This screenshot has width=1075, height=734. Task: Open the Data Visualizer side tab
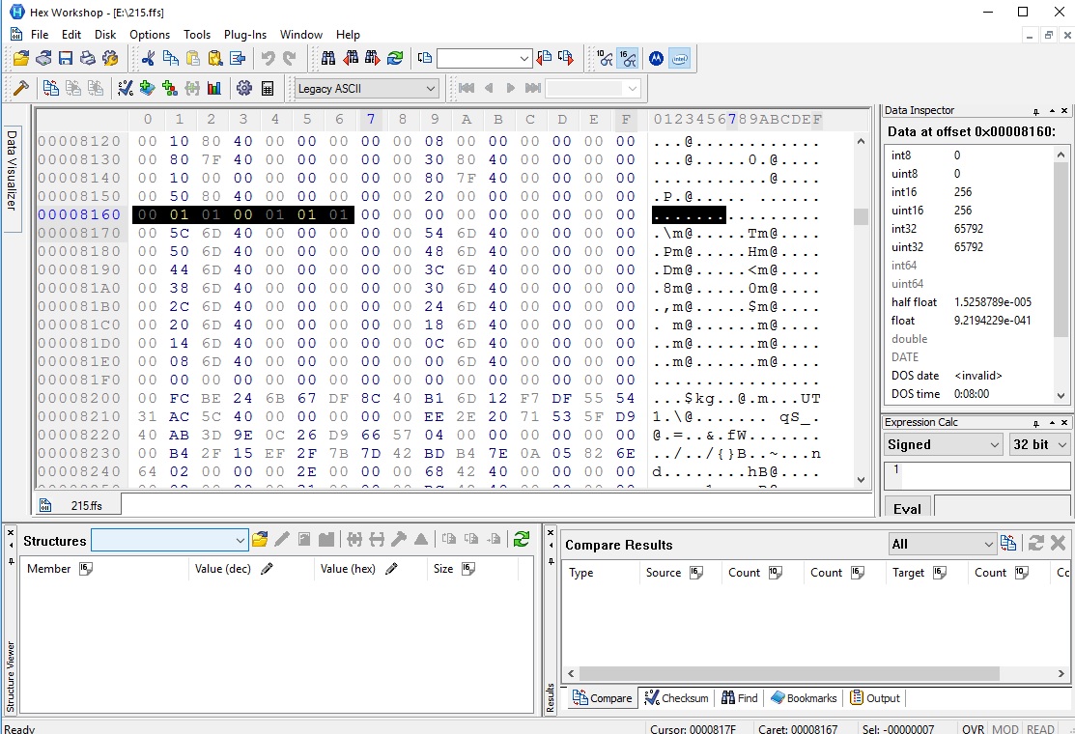coord(12,179)
